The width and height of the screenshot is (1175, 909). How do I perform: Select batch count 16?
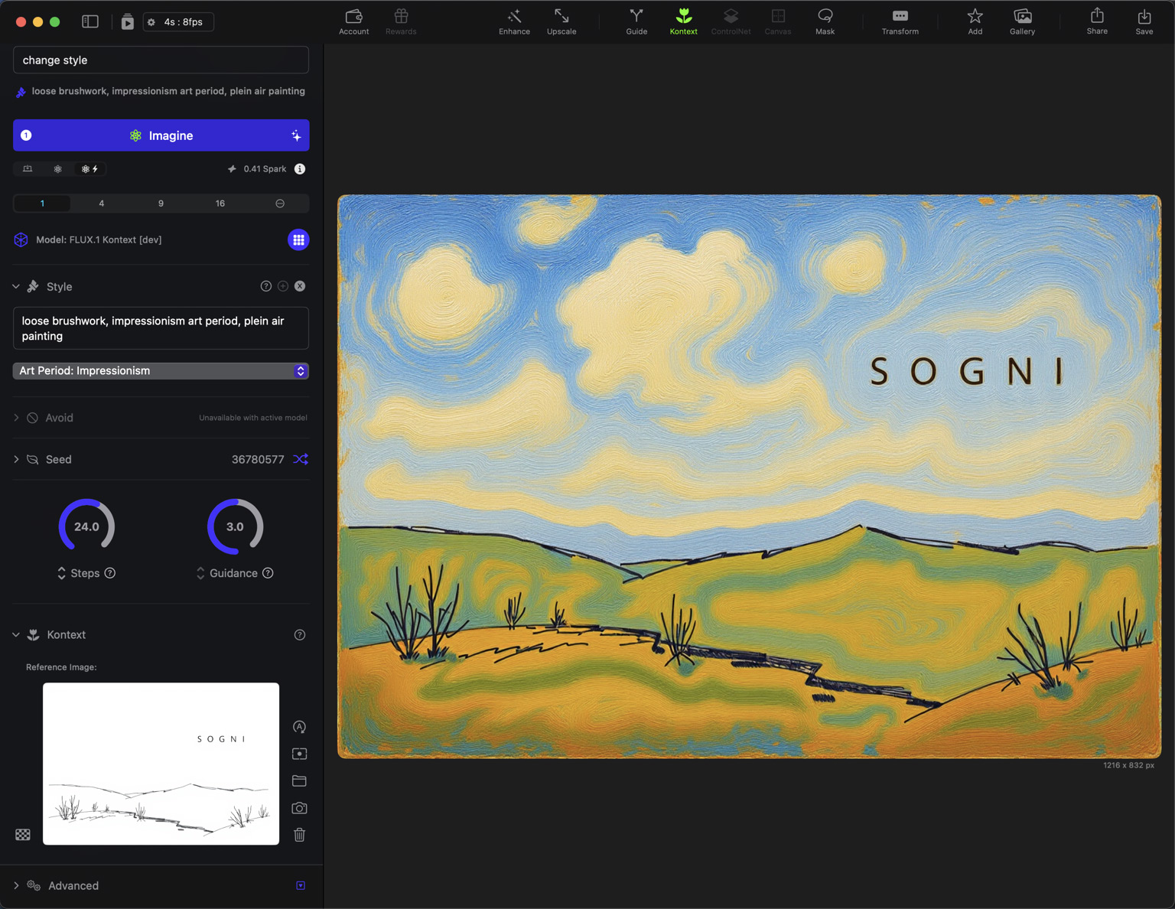point(220,204)
